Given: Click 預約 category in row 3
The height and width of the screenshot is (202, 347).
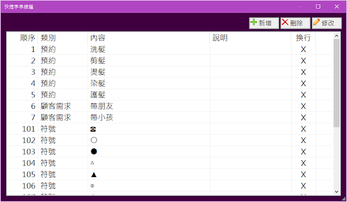Looking at the screenshot, I should pos(48,72).
